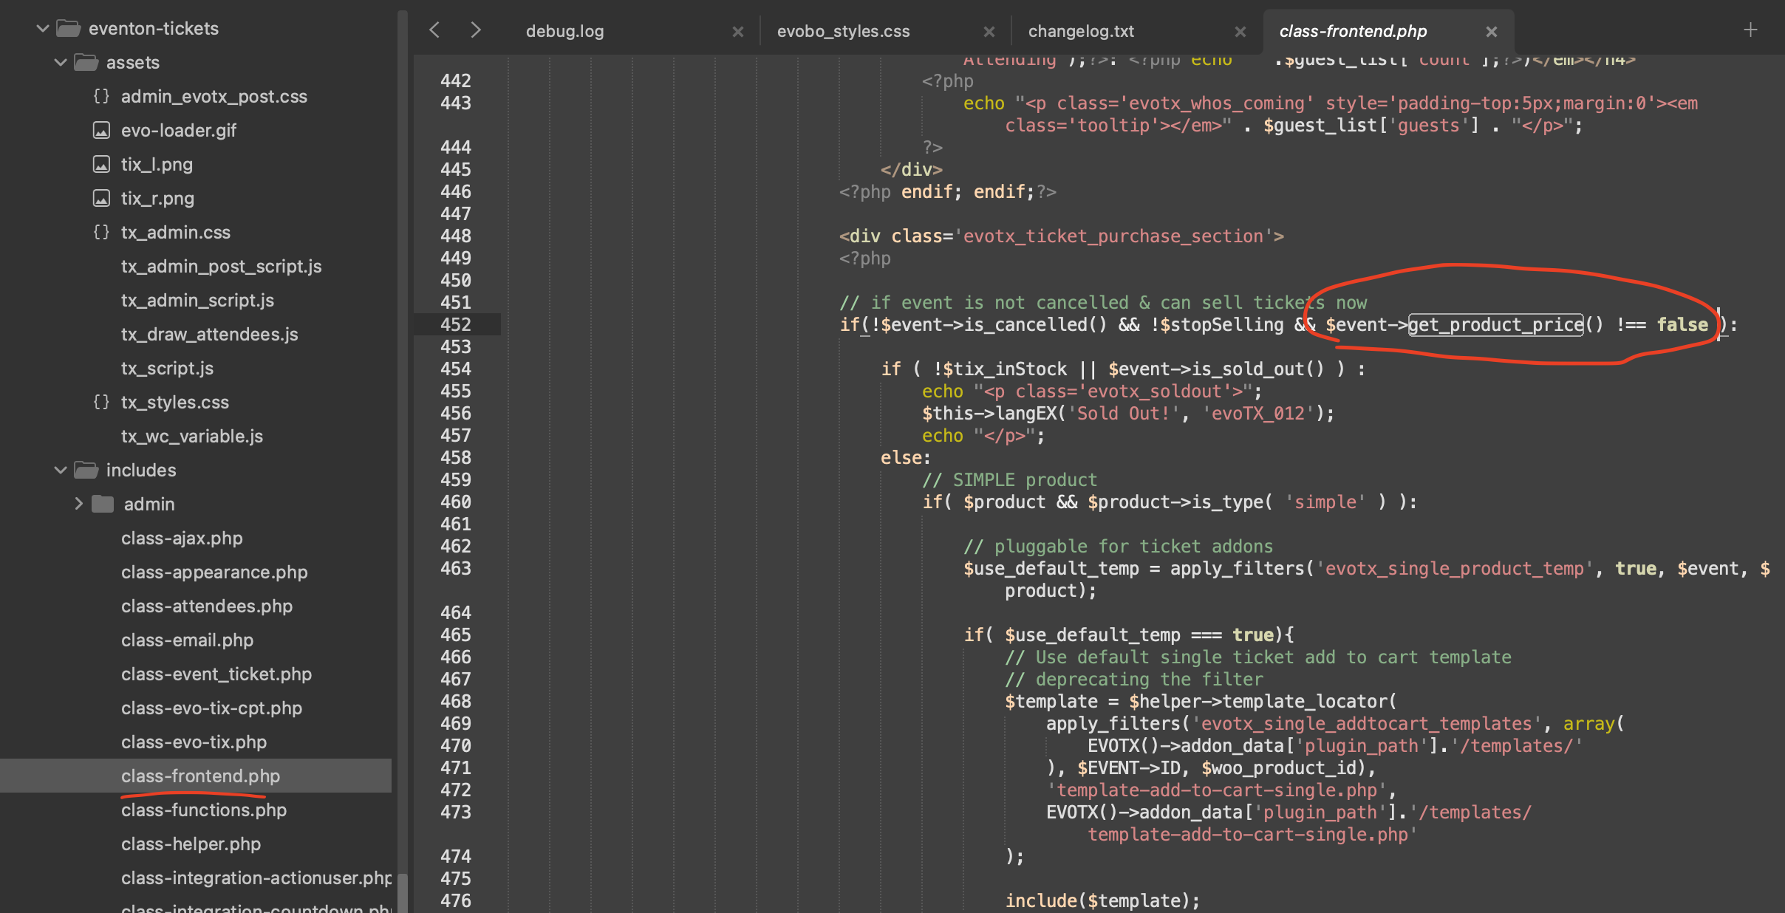1785x913 pixels.
Task: Click the includes folder icon
Action: coord(86,471)
